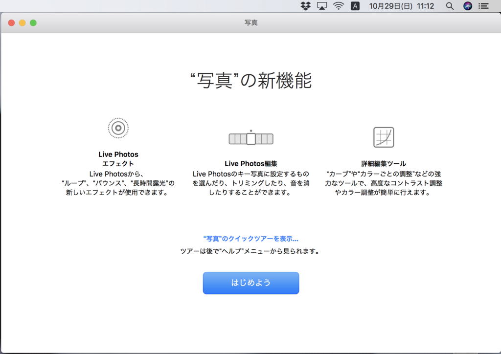Open the "写真"のクイックツアーを表示 link
The image size is (501, 354).
coord(251,239)
